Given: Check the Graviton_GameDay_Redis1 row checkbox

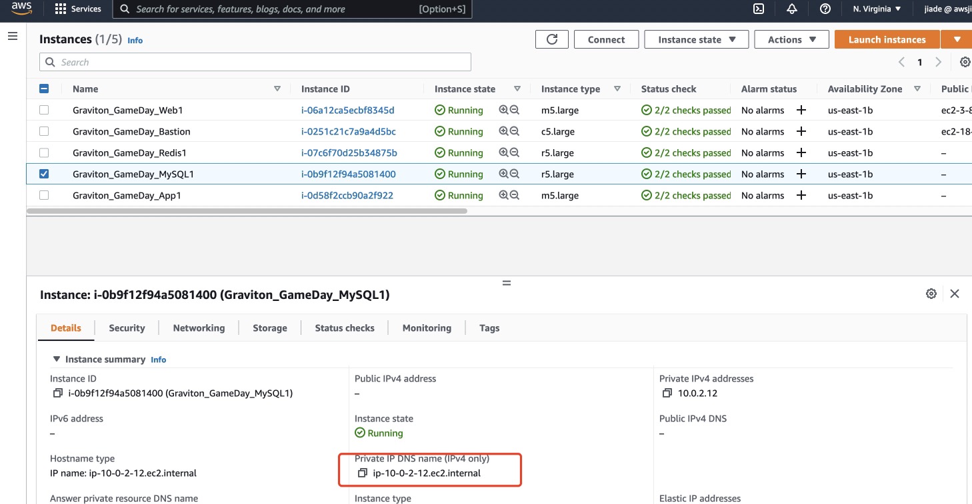Looking at the screenshot, I should (44, 153).
